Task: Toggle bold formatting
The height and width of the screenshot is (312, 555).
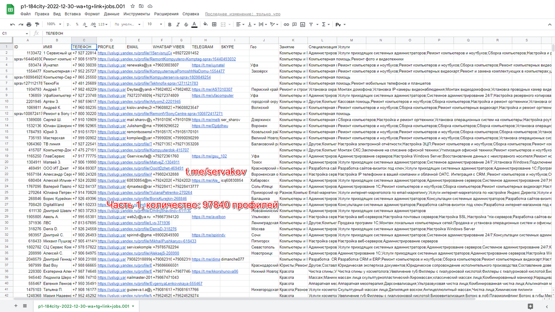Action: pyautogui.click(x=170, y=24)
